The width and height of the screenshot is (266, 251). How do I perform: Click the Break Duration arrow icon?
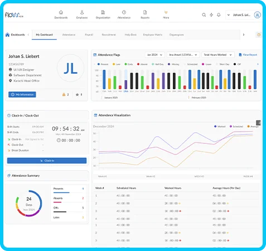coord(9,150)
